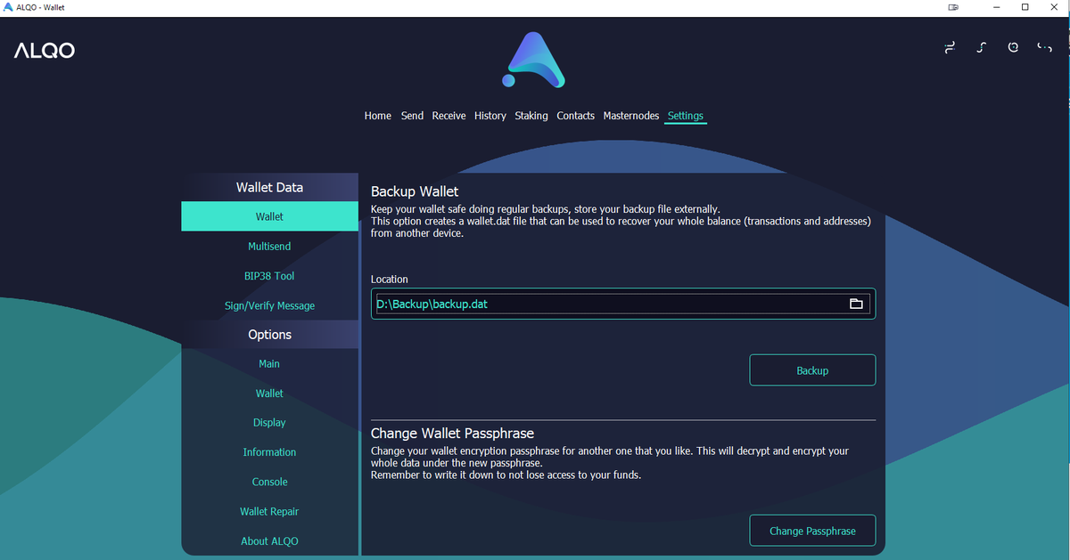This screenshot has width=1070, height=560.
Task: Click the compact-mode icon left of minimize
Action: coord(953,7)
